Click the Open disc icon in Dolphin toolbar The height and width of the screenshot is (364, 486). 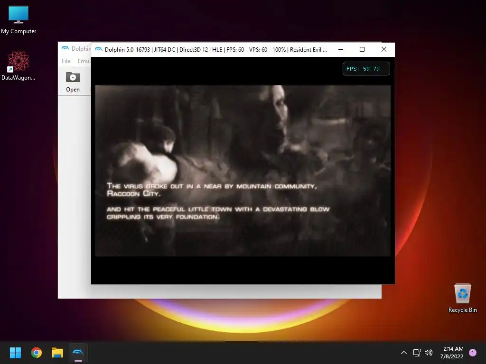coord(73,82)
